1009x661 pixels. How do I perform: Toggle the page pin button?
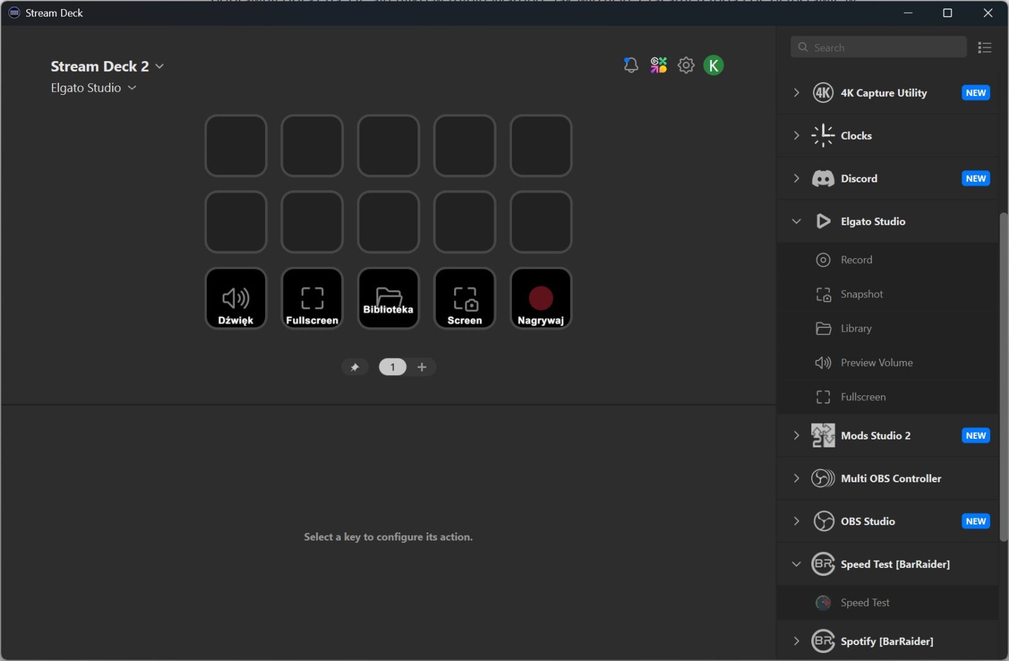click(x=354, y=367)
